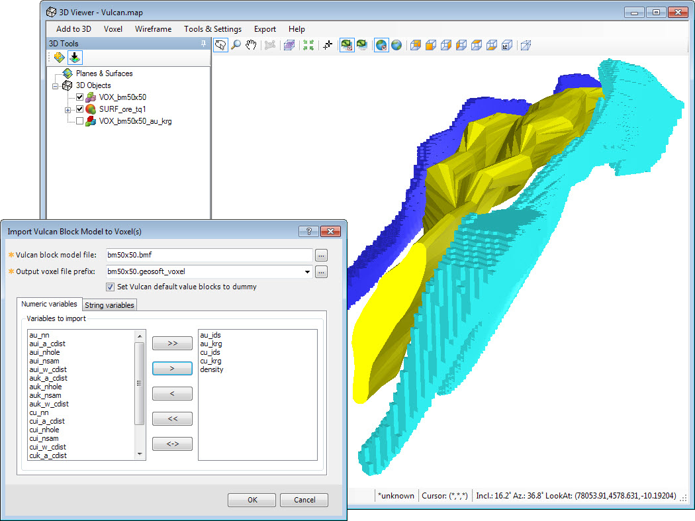Open the output voxel file prefix dropdown
This screenshot has width=695, height=521.
click(307, 271)
